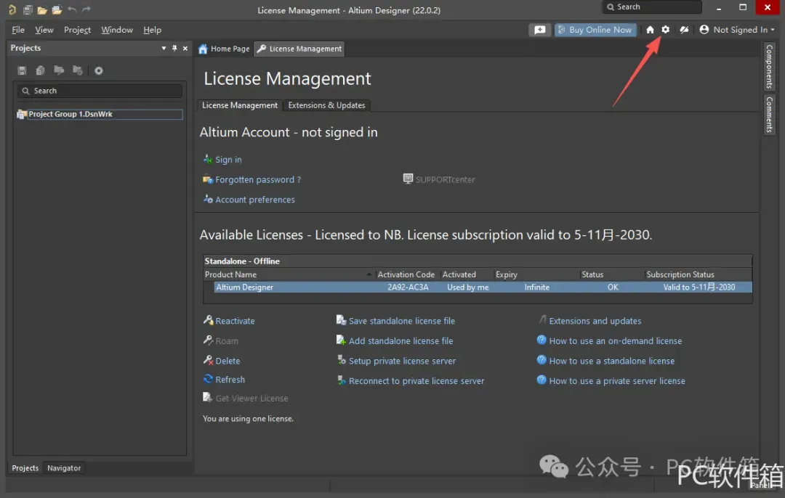This screenshot has width=785, height=498.
Task: Click the Activation Code column header
Action: 406,274
